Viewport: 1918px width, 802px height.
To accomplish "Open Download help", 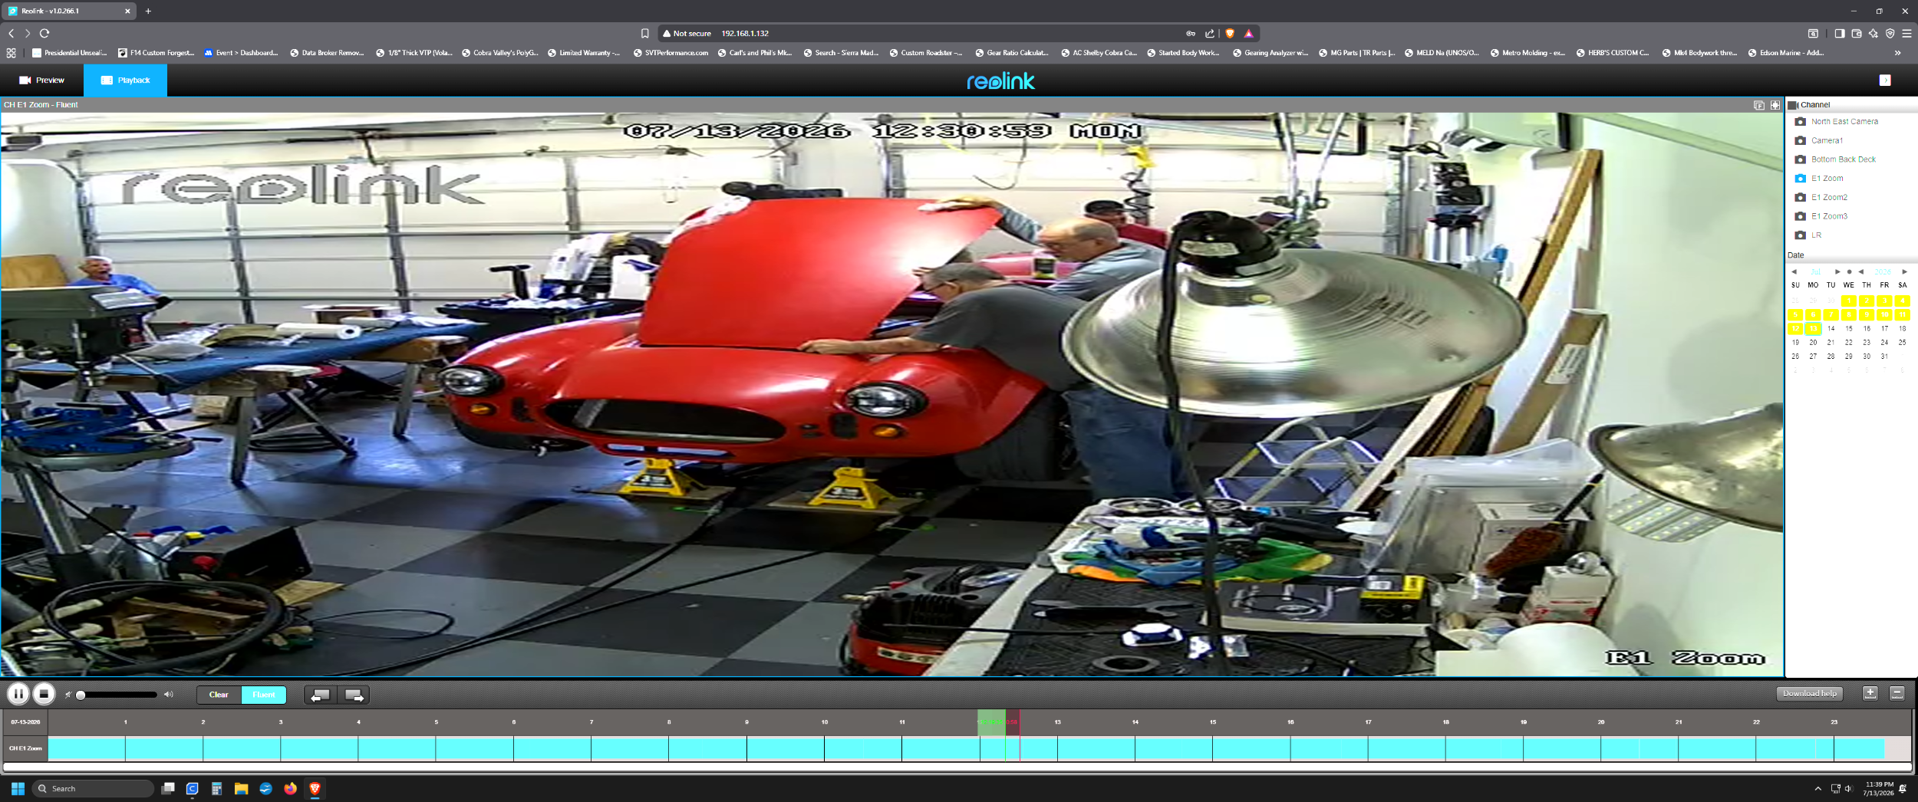I will [x=1809, y=693].
